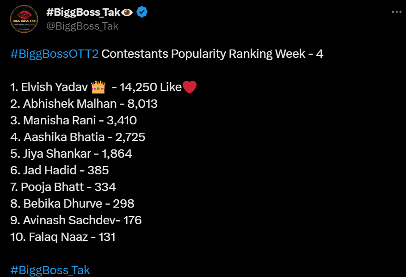Open the #BiggBossOTT2 hashtag link
The image size is (406, 277).
click(54, 54)
